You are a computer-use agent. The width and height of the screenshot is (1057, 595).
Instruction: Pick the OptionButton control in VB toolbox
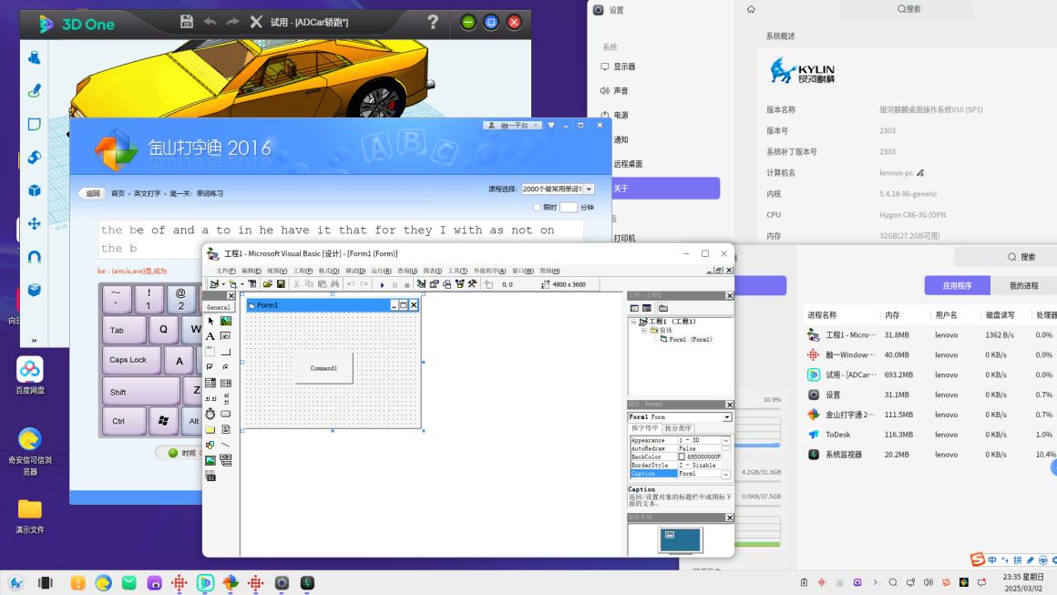point(226,367)
